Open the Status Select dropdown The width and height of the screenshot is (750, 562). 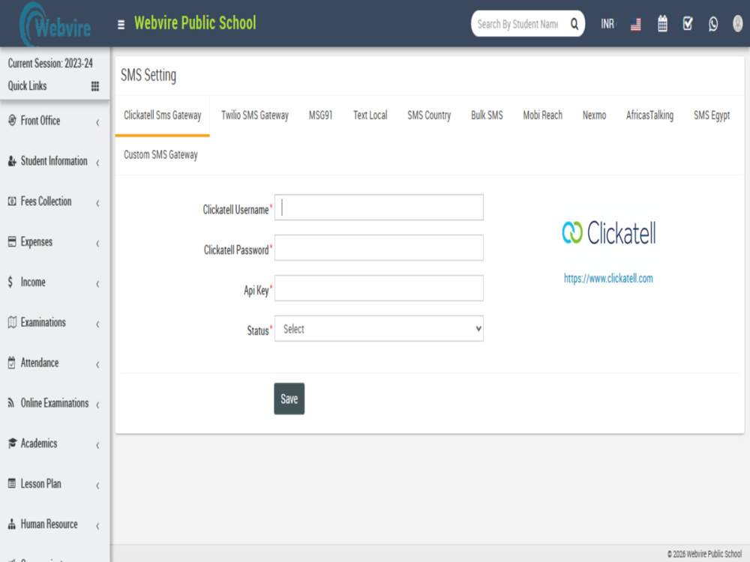pos(379,329)
